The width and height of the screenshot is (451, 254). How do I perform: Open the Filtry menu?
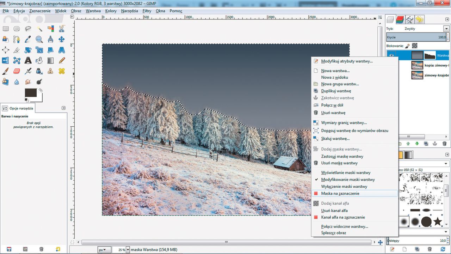point(147,11)
